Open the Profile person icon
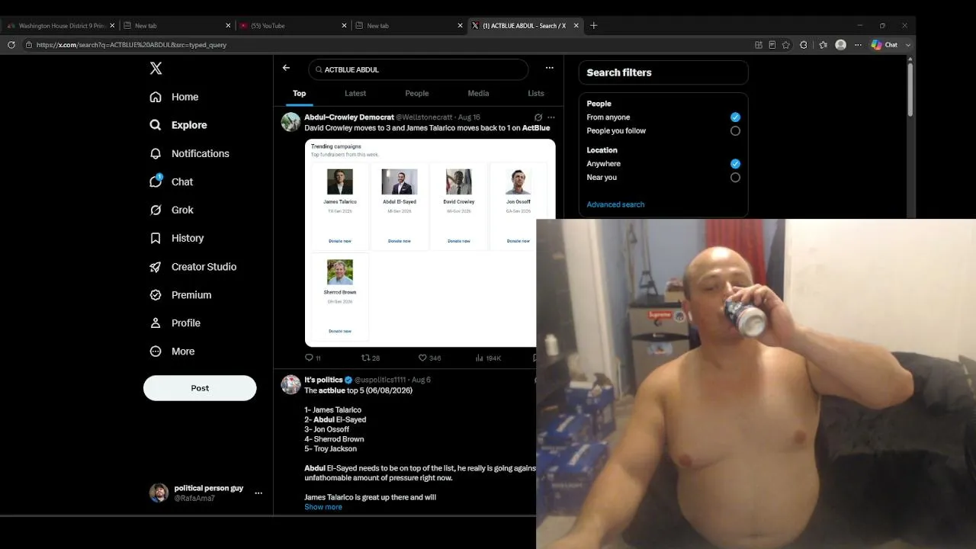The height and width of the screenshot is (549, 976). pyautogui.click(x=156, y=323)
